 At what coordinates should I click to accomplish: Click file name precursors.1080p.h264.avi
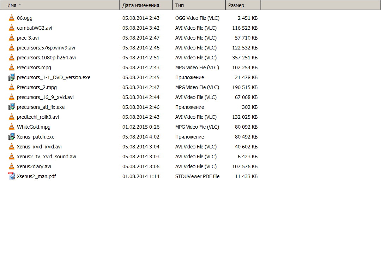pyautogui.click(x=46, y=58)
